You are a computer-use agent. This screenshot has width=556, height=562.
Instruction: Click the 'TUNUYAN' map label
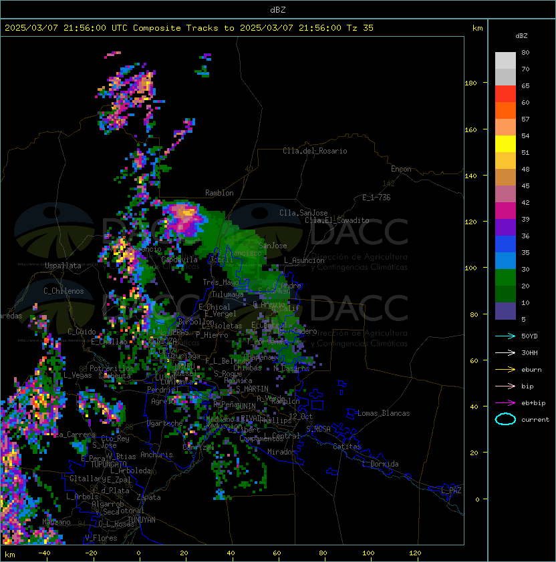click(142, 520)
